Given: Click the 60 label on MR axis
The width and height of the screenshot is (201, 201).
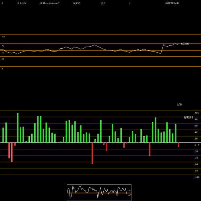Looking at the screenshot, I should (196, 126).
